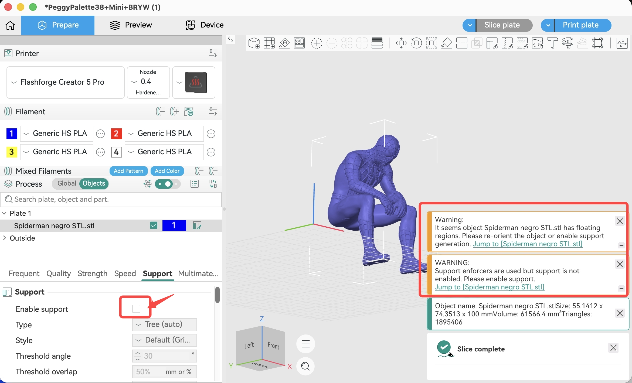Viewport: 632px width, 383px height.
Task: Open the support Type Tree (auto) dropdown
Action: click(165, 324)
